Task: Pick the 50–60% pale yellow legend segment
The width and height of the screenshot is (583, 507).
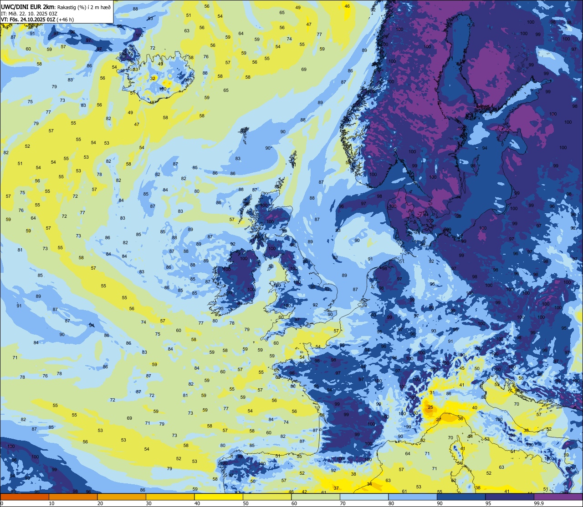Action: coord(267,497)
